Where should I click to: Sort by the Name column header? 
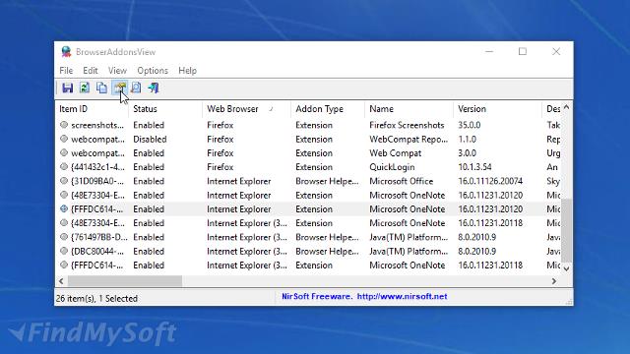[x=409, y=109]
